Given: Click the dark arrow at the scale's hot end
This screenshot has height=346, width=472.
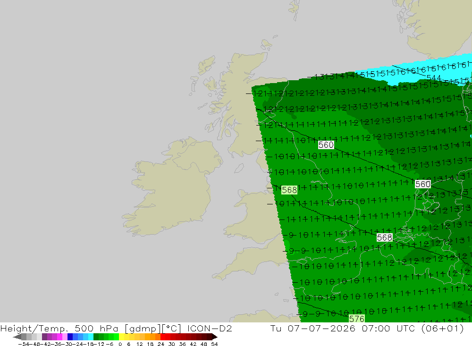Looking at the screenshot, I should click(x=214, y=337).
